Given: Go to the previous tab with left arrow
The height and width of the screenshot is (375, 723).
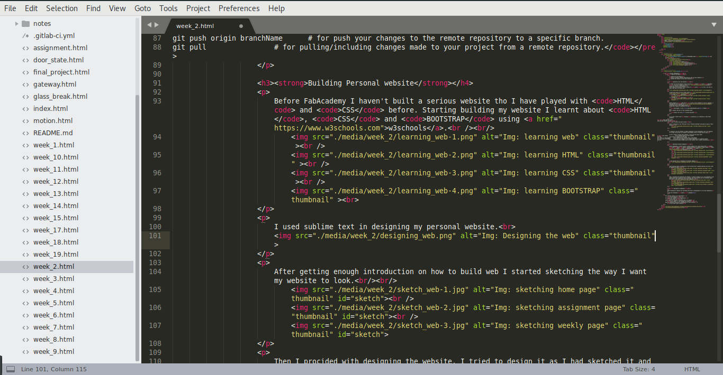Looking at the screenshot, I should [x=149, y=25].
